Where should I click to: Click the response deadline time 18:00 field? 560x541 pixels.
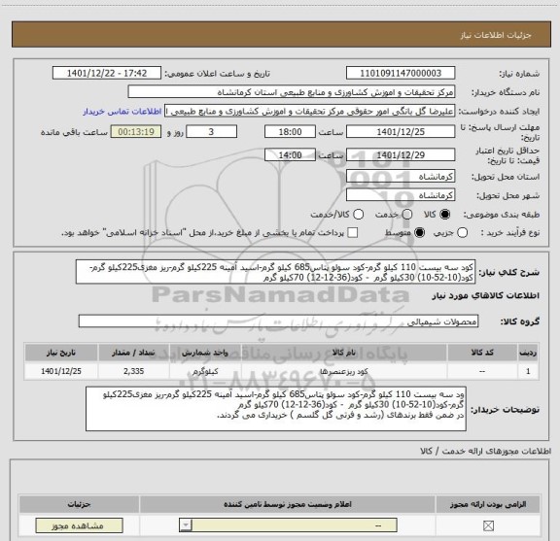pyautogui.click(x=290, y=132)
